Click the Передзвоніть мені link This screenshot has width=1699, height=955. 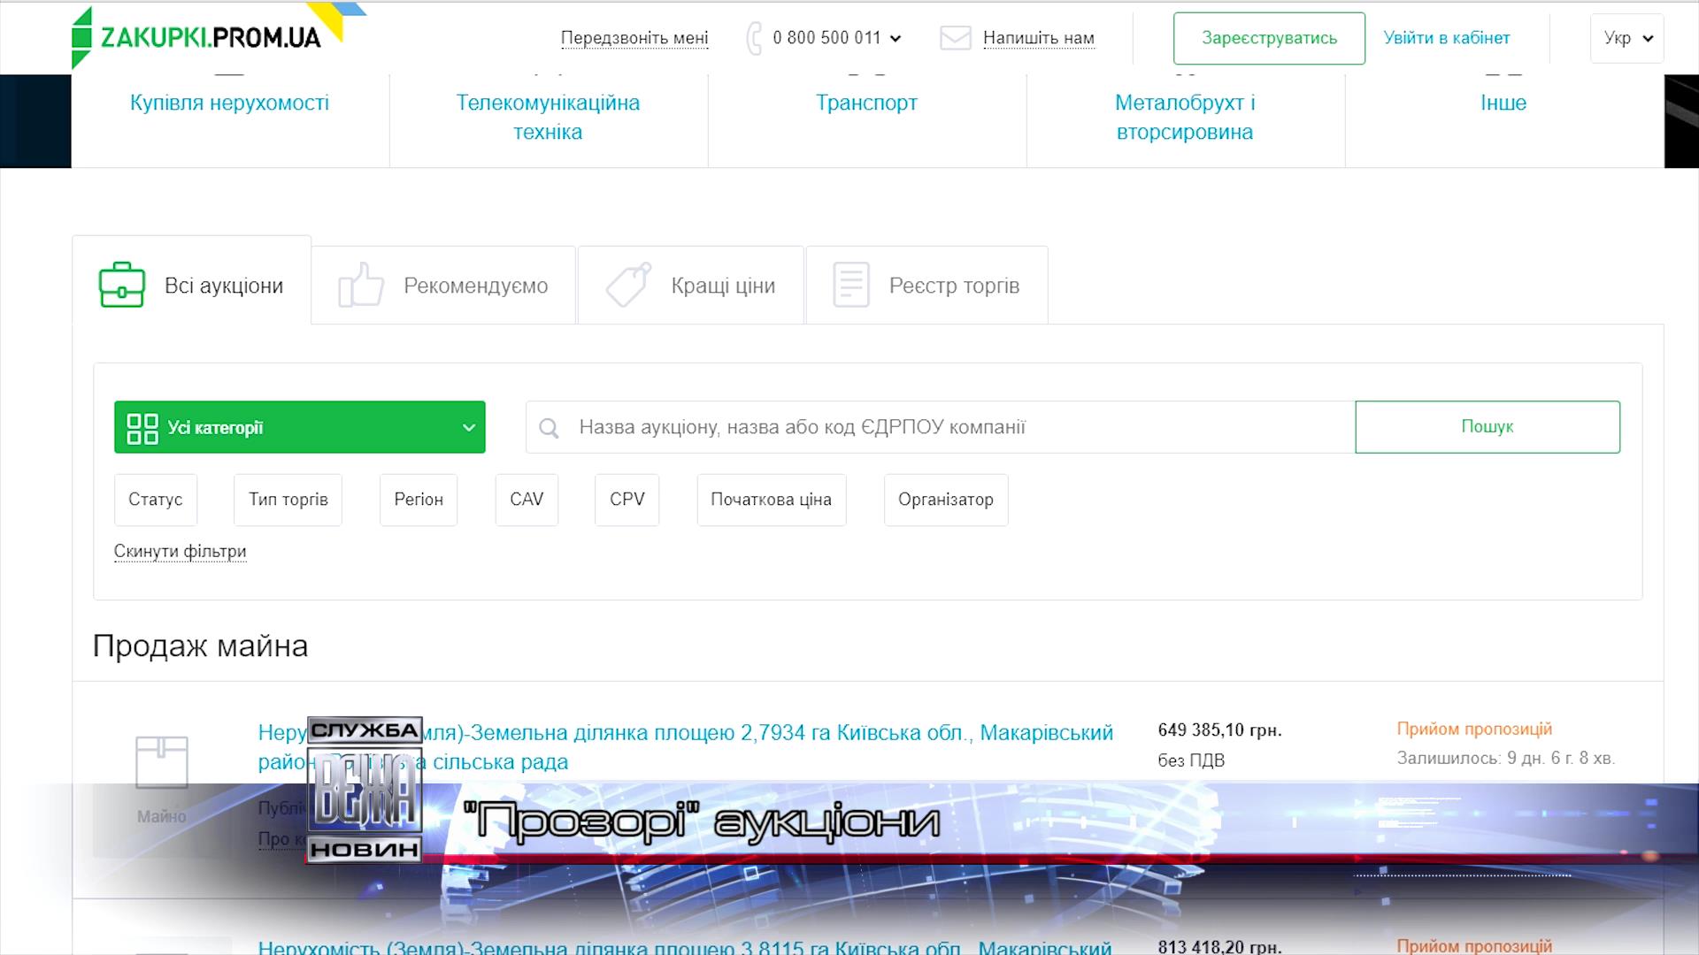634,38
